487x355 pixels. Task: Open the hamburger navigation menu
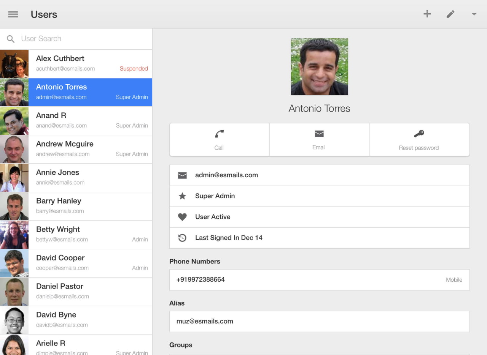tap(13, 14)
